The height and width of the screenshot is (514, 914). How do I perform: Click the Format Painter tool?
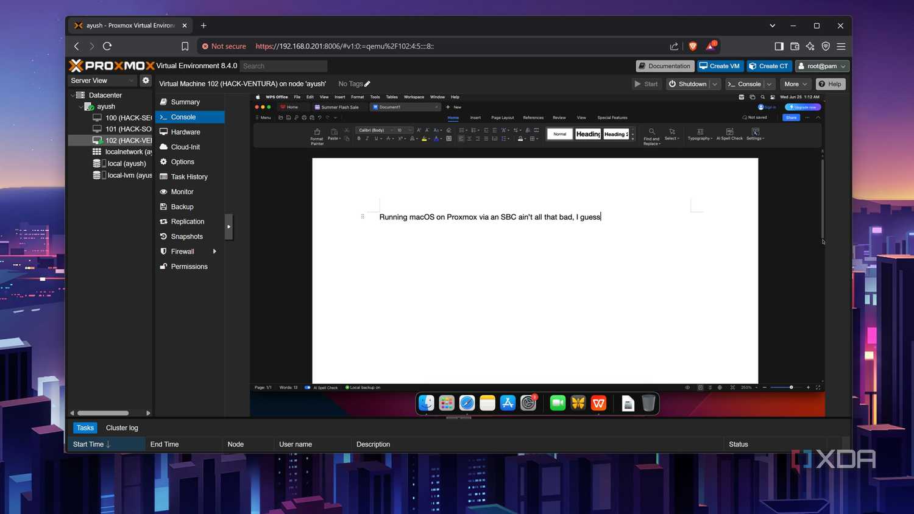[x=317, y=136]
